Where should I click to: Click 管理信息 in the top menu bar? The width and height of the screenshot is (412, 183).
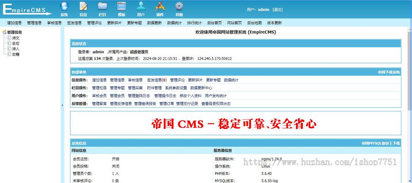click(x=34, y=23)
